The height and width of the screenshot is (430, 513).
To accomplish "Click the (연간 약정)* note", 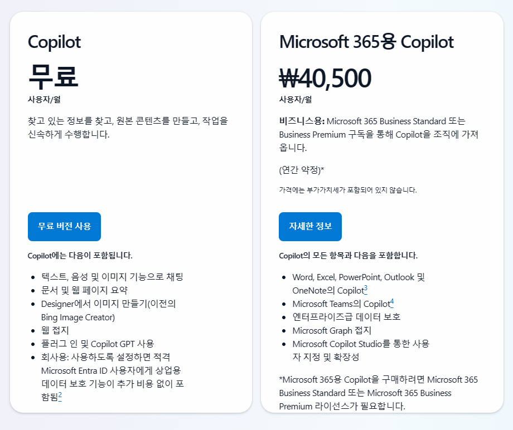I will [x=302, y=170].
